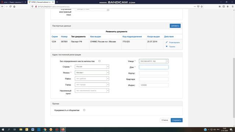Click the issue date cell '25.07.2014'
Screen dimensions: 235x132
[x=152, y=41]
